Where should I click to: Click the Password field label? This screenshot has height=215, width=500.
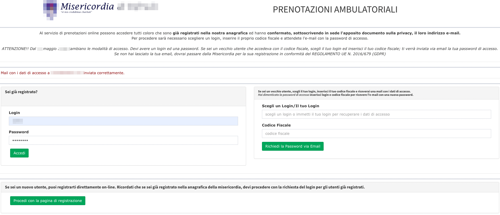click(x=19, y=132)
